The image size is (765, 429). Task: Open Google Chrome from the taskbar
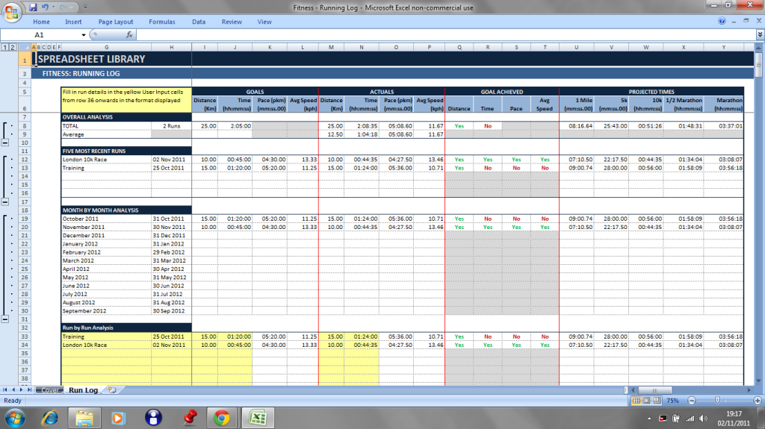[x=222, y=416]
